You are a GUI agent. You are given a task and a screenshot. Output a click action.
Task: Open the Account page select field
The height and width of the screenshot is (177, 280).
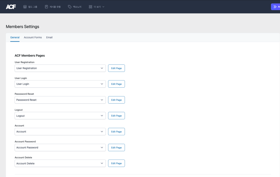click(x=60, y=132)
